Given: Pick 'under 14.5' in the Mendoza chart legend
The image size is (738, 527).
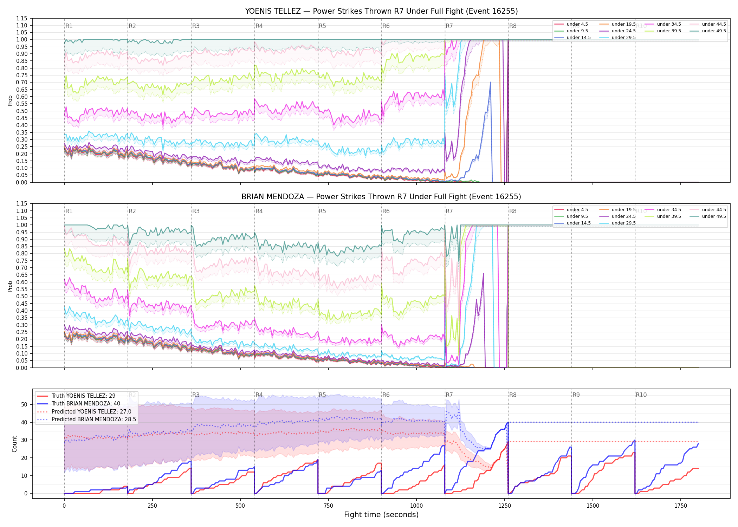Looking at the screenshot, I should [x=572, y=223].
